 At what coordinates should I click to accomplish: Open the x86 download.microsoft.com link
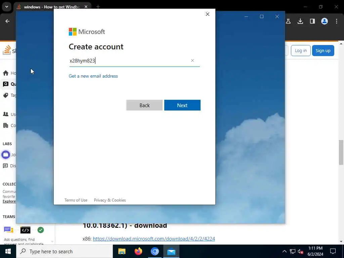[154, 239]
